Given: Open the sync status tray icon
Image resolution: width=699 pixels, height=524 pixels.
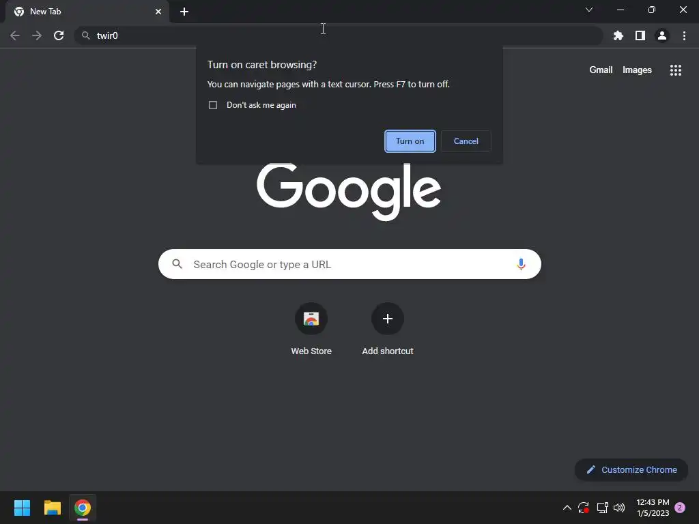Looking at the screenshot, I should pos(584,508).
